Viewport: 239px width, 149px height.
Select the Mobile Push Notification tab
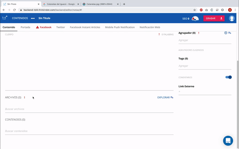(120, 27)
